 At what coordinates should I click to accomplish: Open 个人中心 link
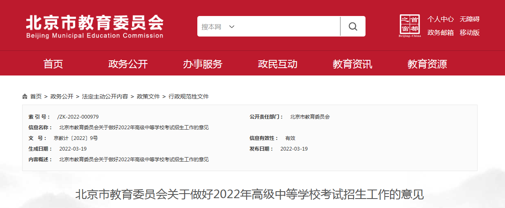click(x=441, y=19)
